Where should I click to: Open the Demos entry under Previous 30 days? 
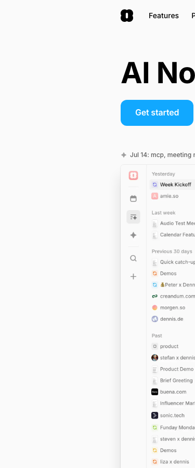tap(168, 274)
